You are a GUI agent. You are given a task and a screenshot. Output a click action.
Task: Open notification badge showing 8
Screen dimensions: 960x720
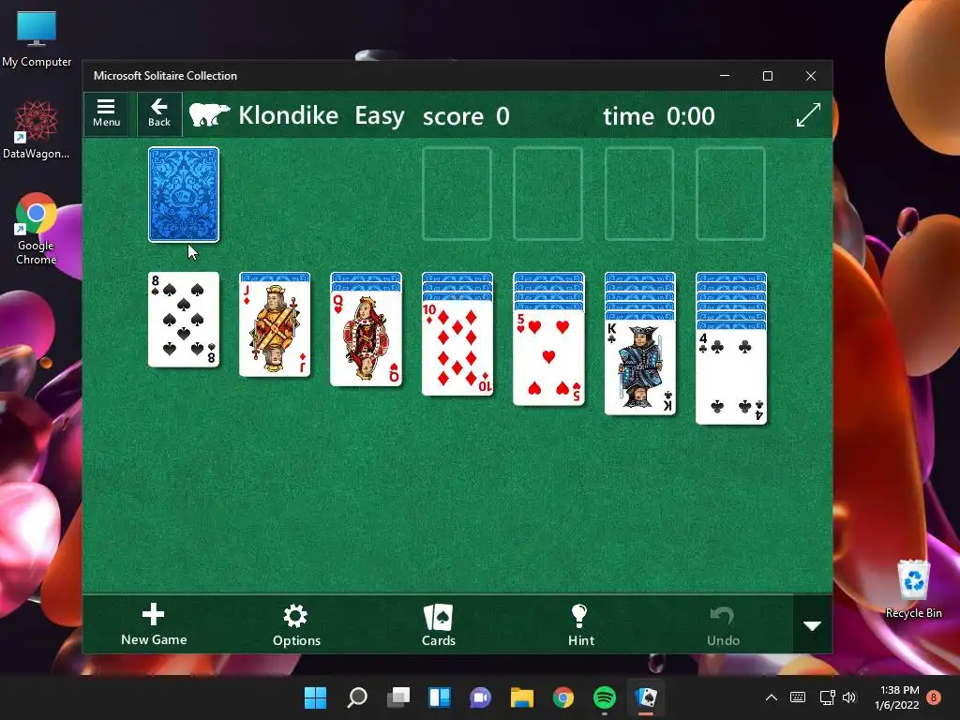[934, 697]
